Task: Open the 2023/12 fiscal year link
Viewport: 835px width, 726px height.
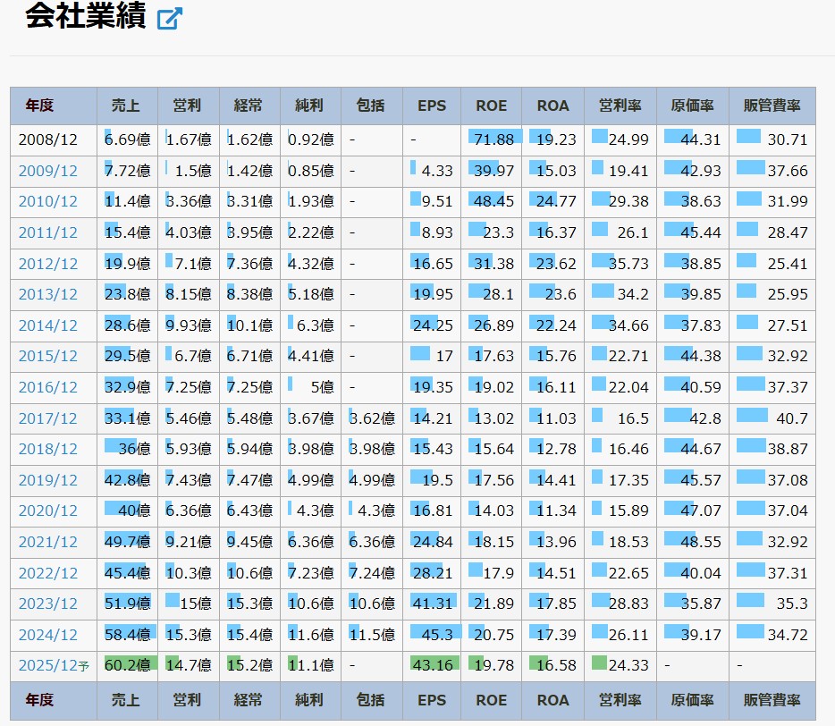Action: pos(48,604)
